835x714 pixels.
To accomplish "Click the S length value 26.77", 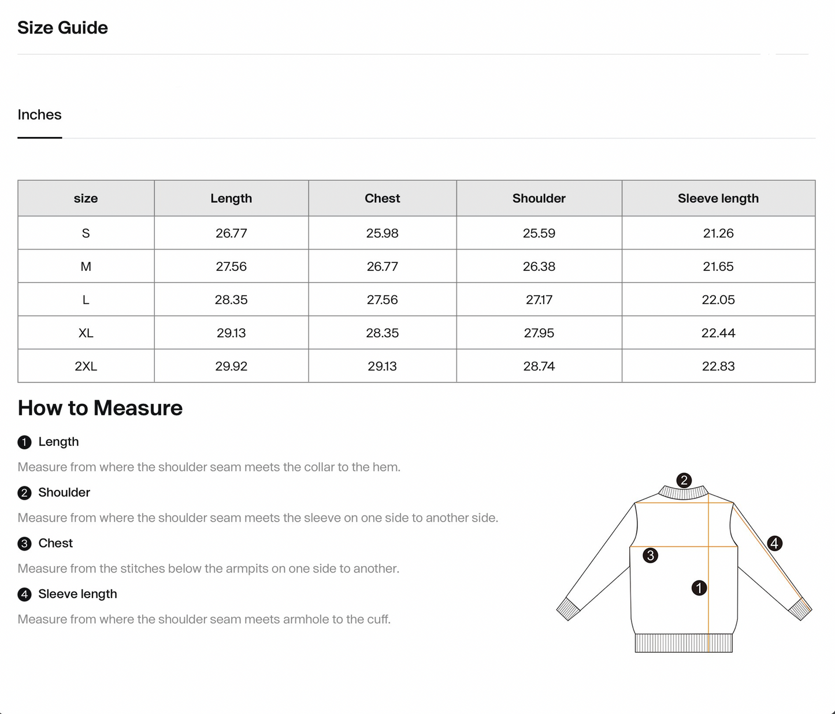I will point(231,233).
